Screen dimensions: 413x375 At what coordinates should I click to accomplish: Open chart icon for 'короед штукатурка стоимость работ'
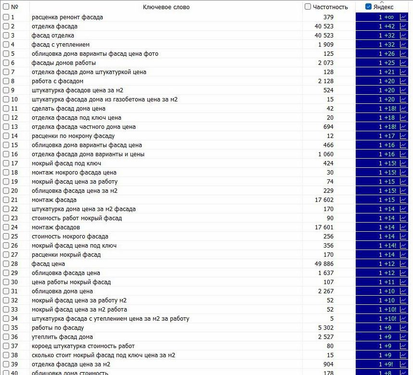pyautogui.click(x=403, y=346)
